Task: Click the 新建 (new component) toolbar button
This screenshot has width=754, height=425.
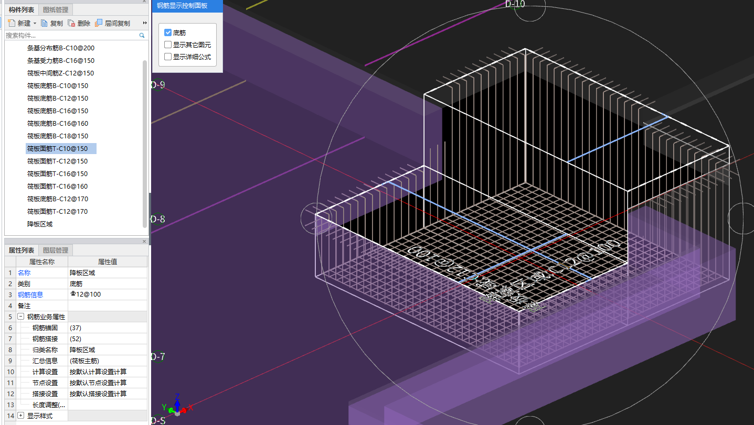Action: click(19, 23)
